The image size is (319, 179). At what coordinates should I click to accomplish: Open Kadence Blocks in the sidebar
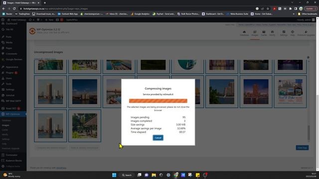(13, 161)
